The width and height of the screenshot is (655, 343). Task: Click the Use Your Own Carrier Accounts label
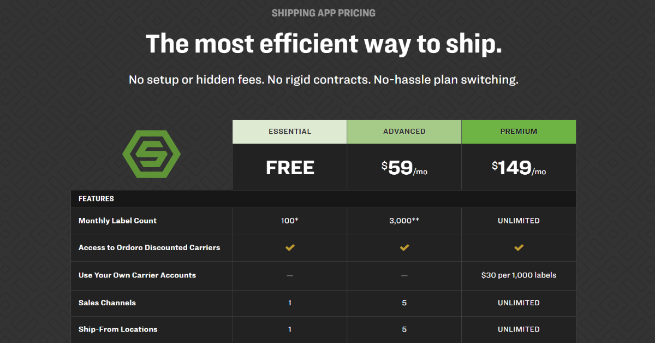(137, 275)
